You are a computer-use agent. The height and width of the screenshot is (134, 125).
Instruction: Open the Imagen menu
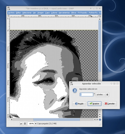pos(40,13)
